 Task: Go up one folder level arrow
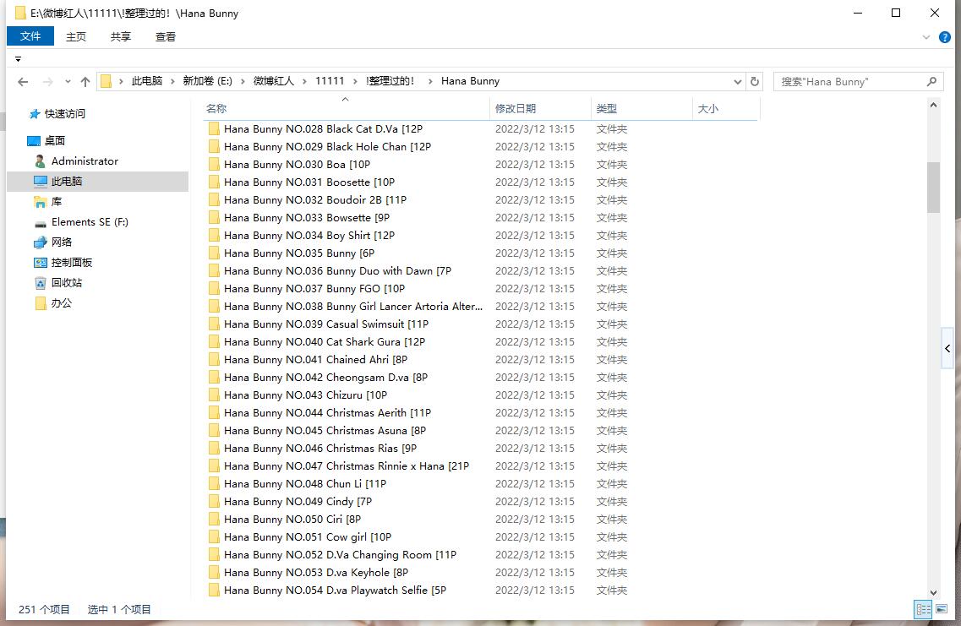click(85, 81)
